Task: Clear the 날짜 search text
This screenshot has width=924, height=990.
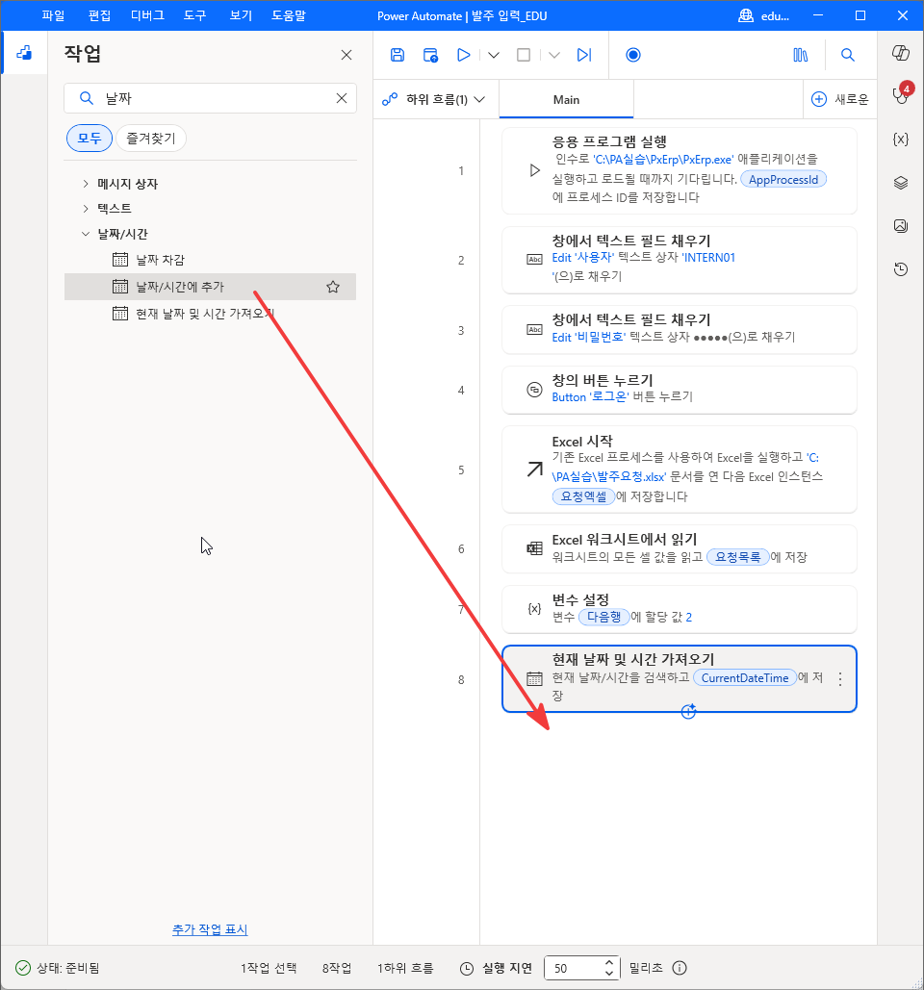Action: tap(342, 98)
